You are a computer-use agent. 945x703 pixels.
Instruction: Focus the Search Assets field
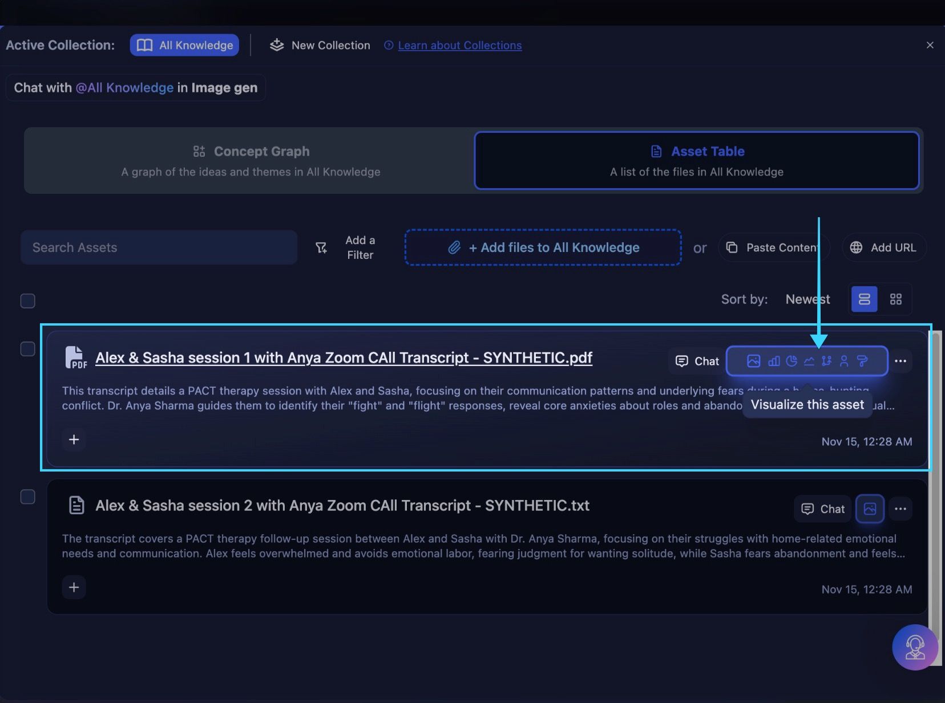[x=159, y=247]
